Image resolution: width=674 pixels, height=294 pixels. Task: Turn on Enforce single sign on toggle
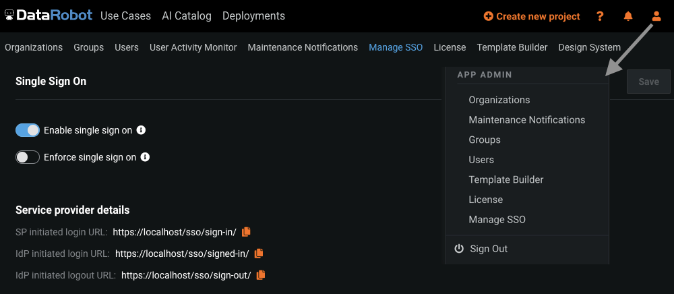tap(28, 157)
